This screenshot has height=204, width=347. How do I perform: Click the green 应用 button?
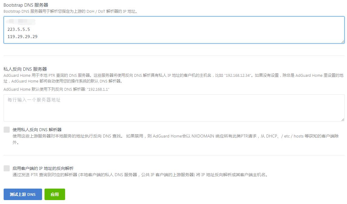click(55, 194)
